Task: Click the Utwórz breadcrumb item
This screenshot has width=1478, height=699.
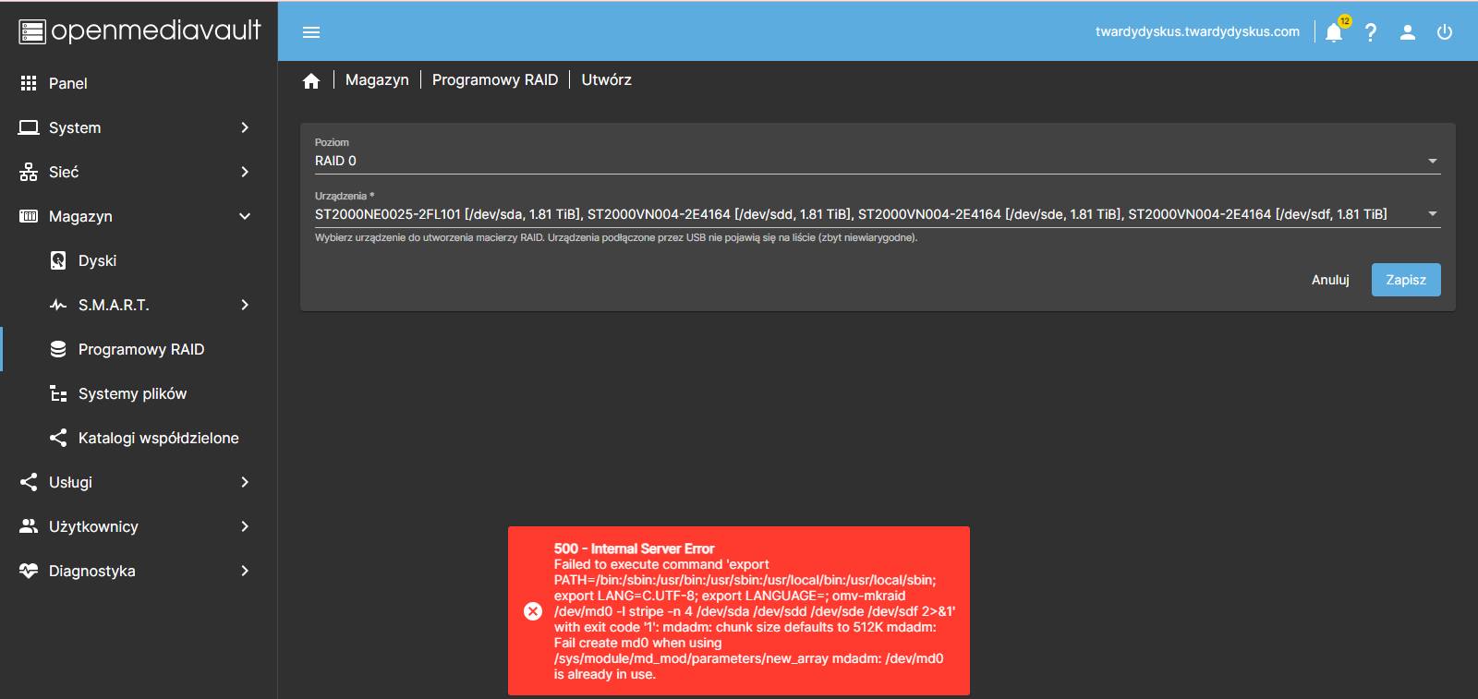Action: pos(607,80)
